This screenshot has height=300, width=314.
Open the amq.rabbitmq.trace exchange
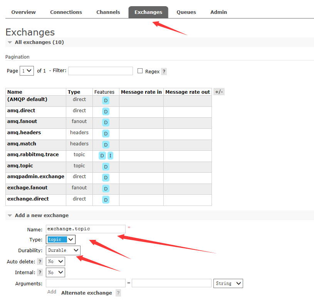(x=33, y=155)
